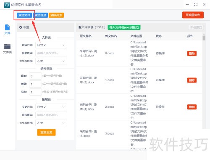Click the 重置设置 button
Viewport: 210px width, 160px height.
click(x=46, y=132)
